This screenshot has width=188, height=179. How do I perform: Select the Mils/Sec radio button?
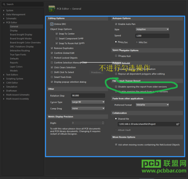(137, 42)
